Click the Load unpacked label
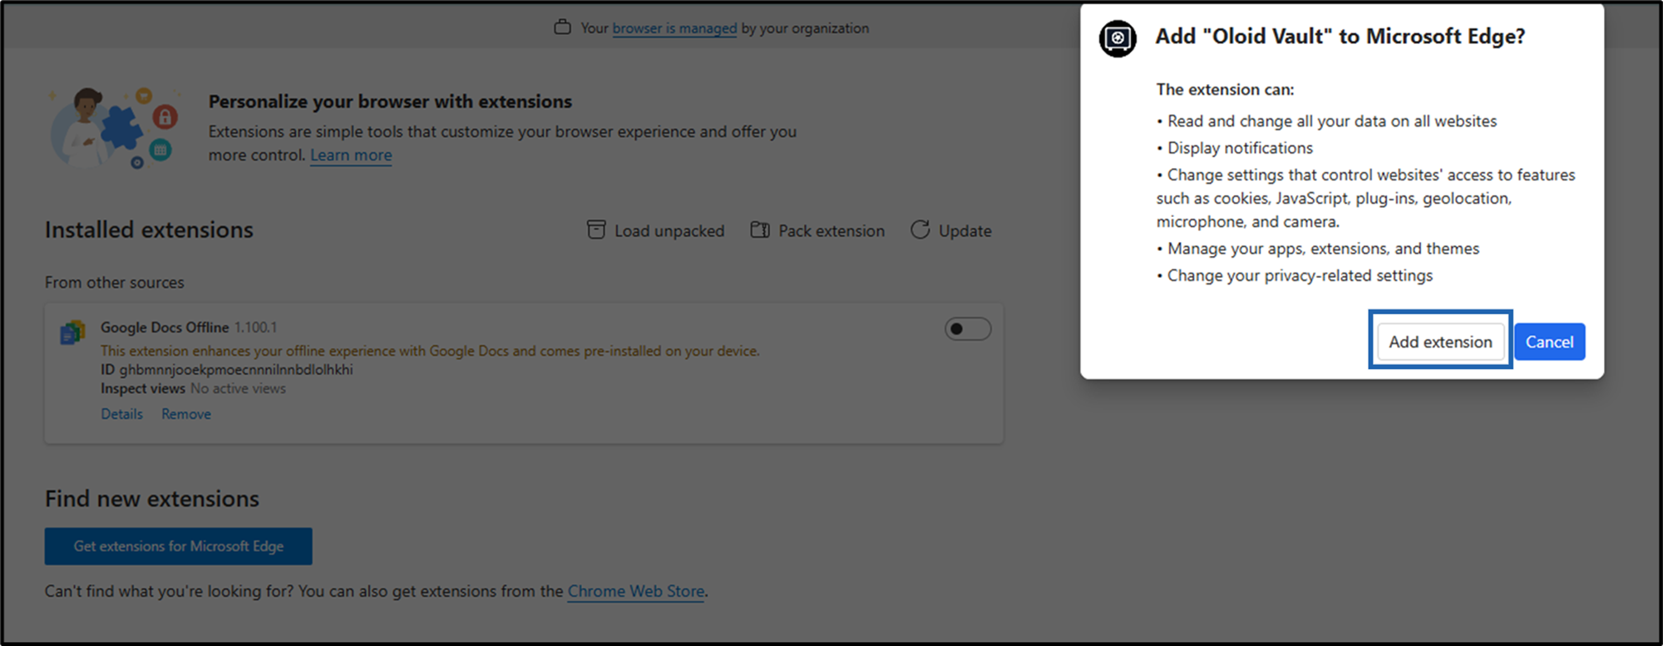This screenshot has width=1663, height=646. (669, 231)
